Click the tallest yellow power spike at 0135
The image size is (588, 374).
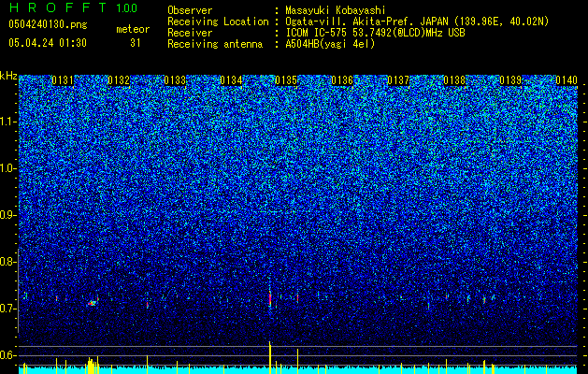pyautogui.click(x=270, y=357)
